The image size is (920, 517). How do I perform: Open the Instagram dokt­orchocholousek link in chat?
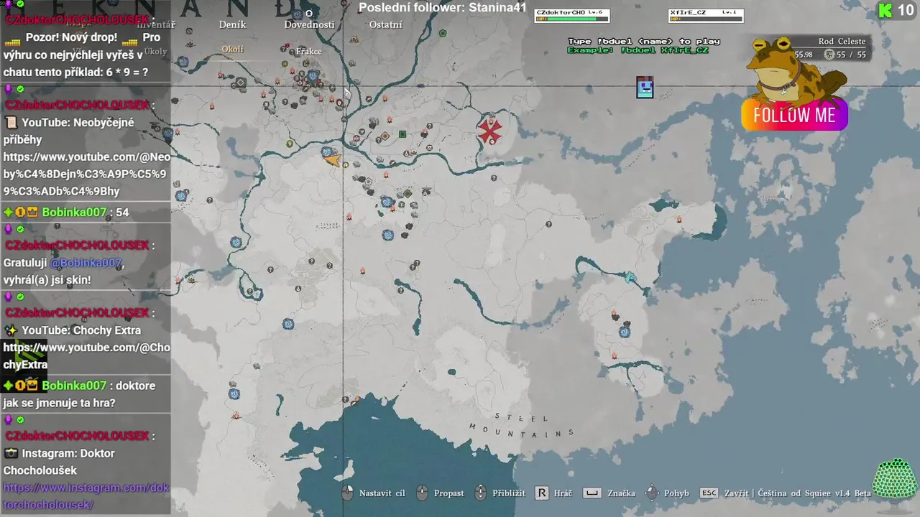point(86,496)
